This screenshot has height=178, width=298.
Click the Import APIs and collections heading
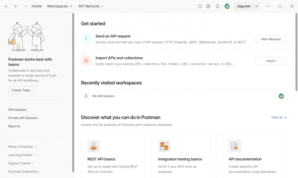coord(119,58)
